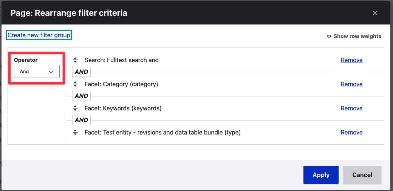Image resolution: width=393 pixels, height=191 pixels.
Task: Select the Search: Fulltext search row
Action: pyautogui.click(x=122, y=60)
